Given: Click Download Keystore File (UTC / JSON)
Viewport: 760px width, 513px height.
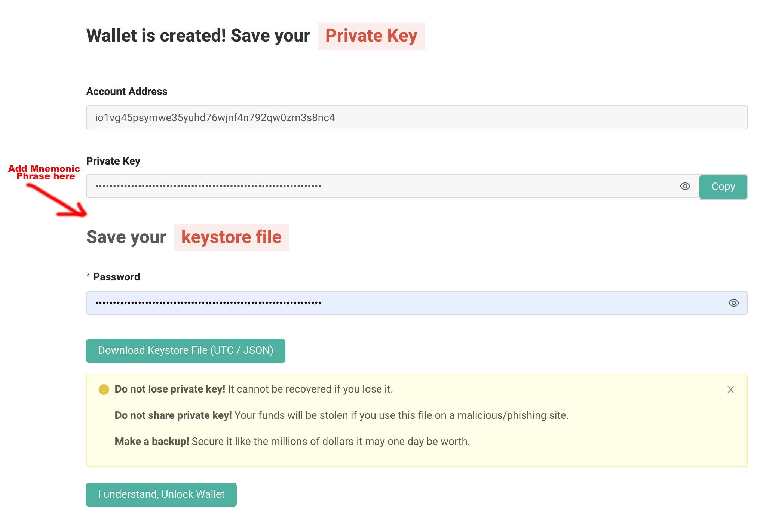Looking at the screenshot, I should click(186, 350).
